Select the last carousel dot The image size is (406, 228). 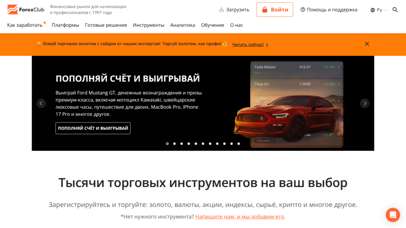[x=238, y=144]
